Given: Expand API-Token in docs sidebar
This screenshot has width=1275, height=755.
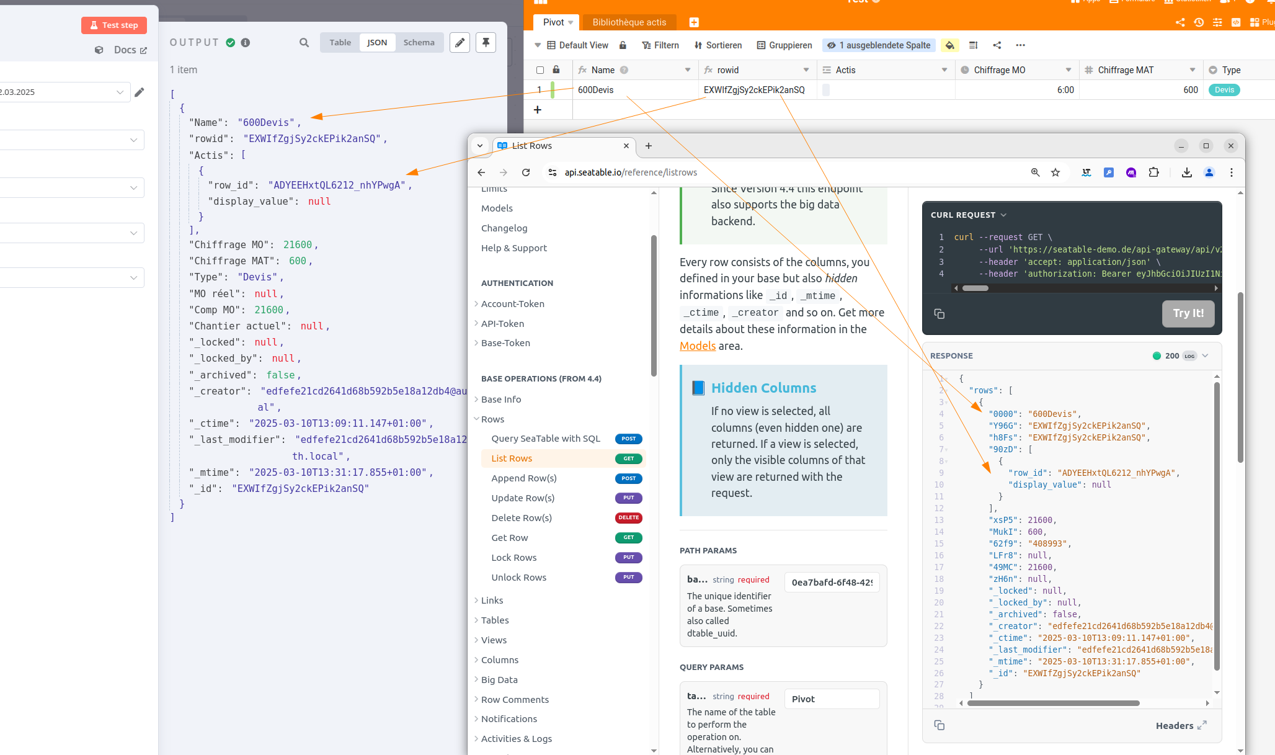Looking at the screenshot, I should [502, 324].
